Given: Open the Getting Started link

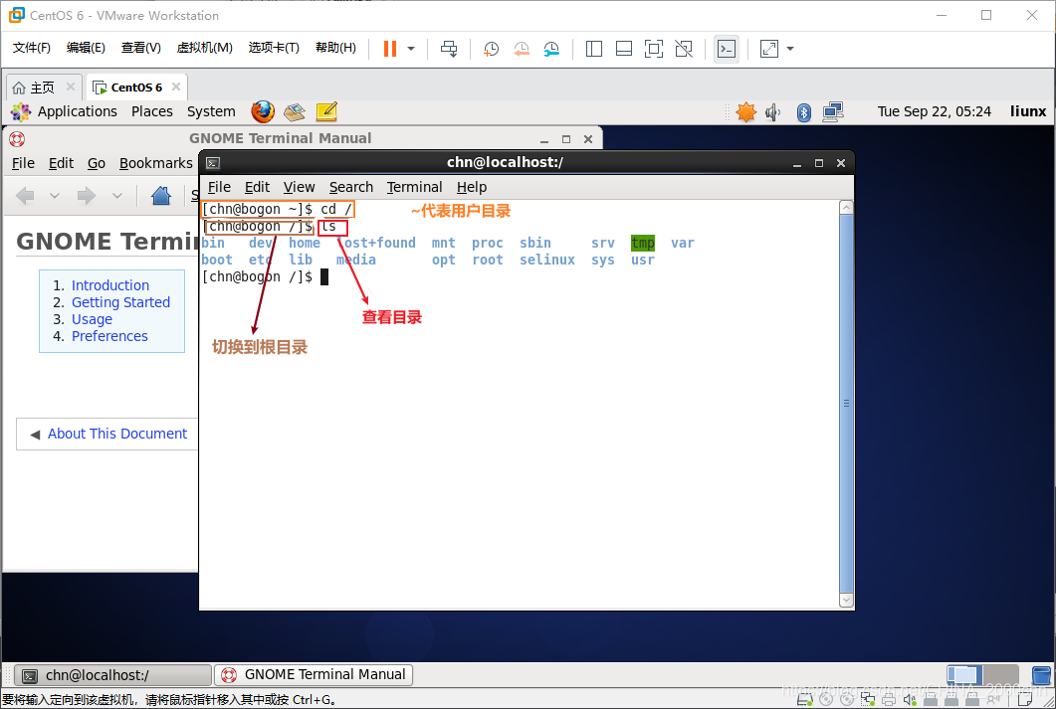Looking at the screenshot, I should pyautogui.click(x=120, y=302).
